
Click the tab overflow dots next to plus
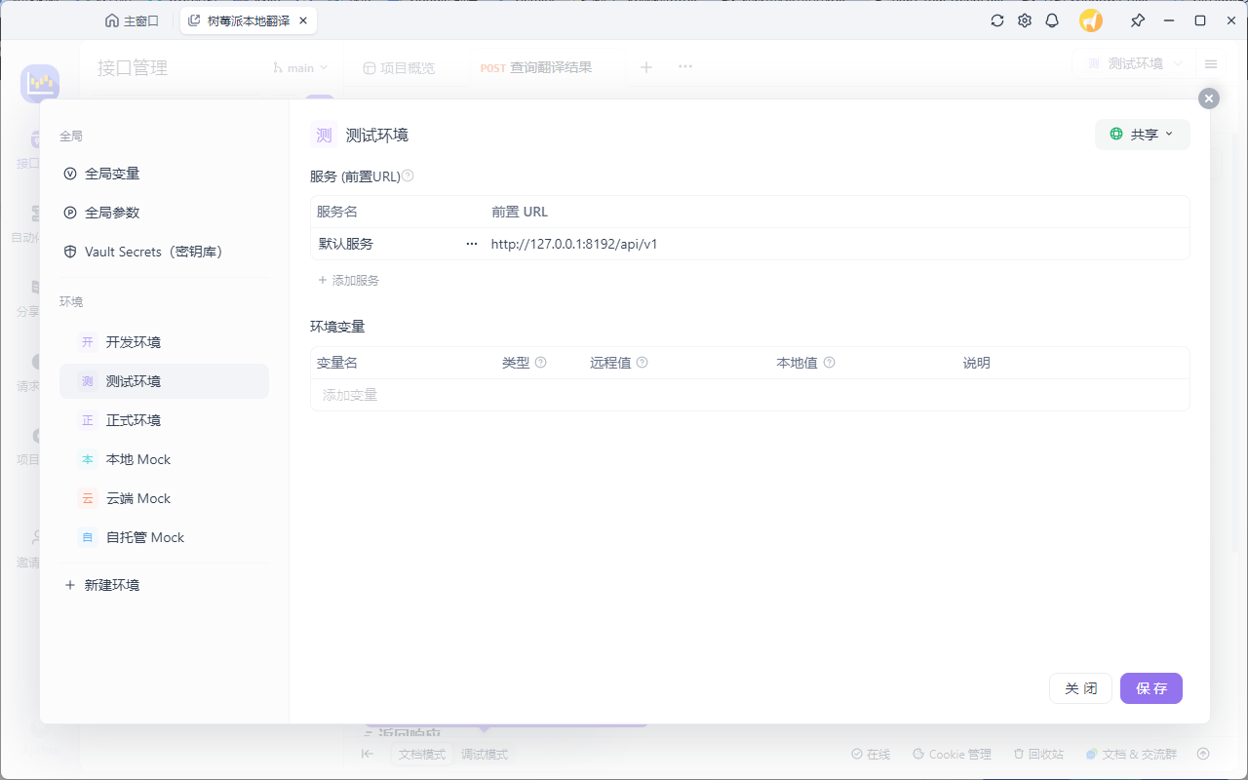(685, 67)
